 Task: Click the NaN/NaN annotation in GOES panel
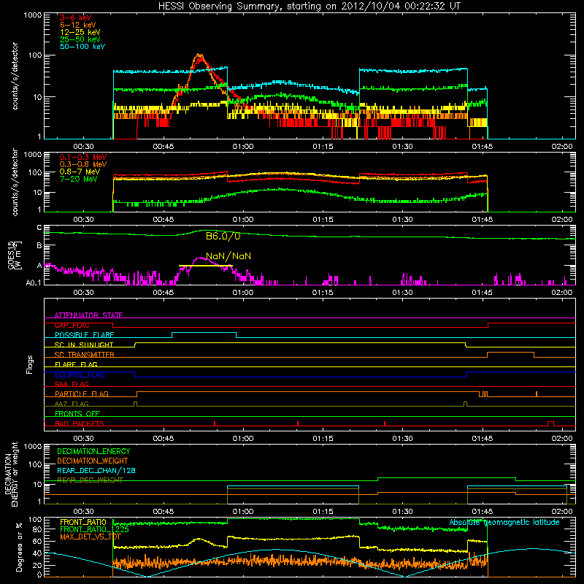[x=228, y=256]
